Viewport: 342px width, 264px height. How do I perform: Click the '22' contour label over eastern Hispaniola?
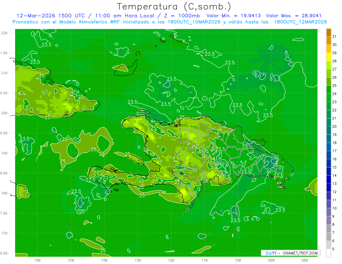(269, 170)
